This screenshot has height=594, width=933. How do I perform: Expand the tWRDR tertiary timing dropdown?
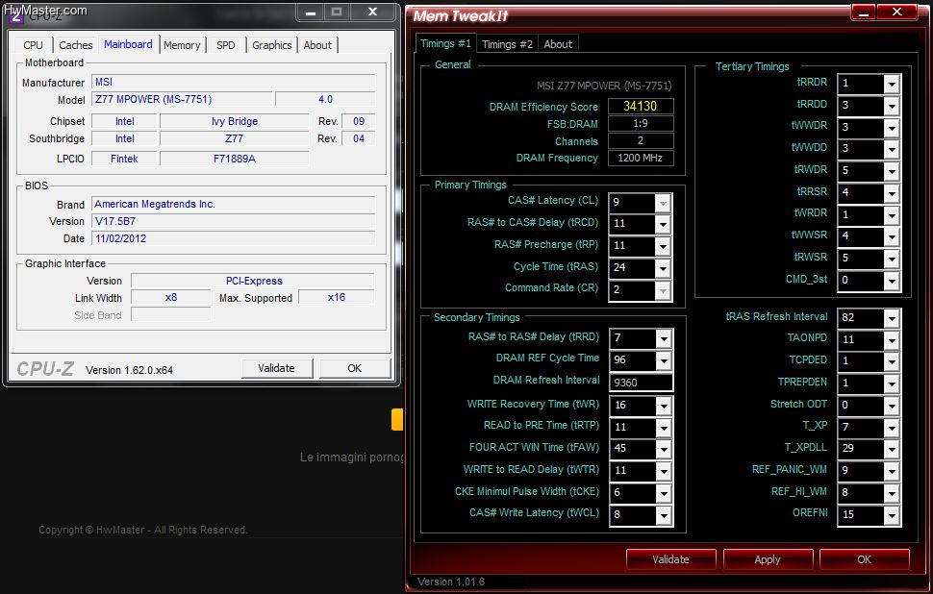(x=892, y=215)
